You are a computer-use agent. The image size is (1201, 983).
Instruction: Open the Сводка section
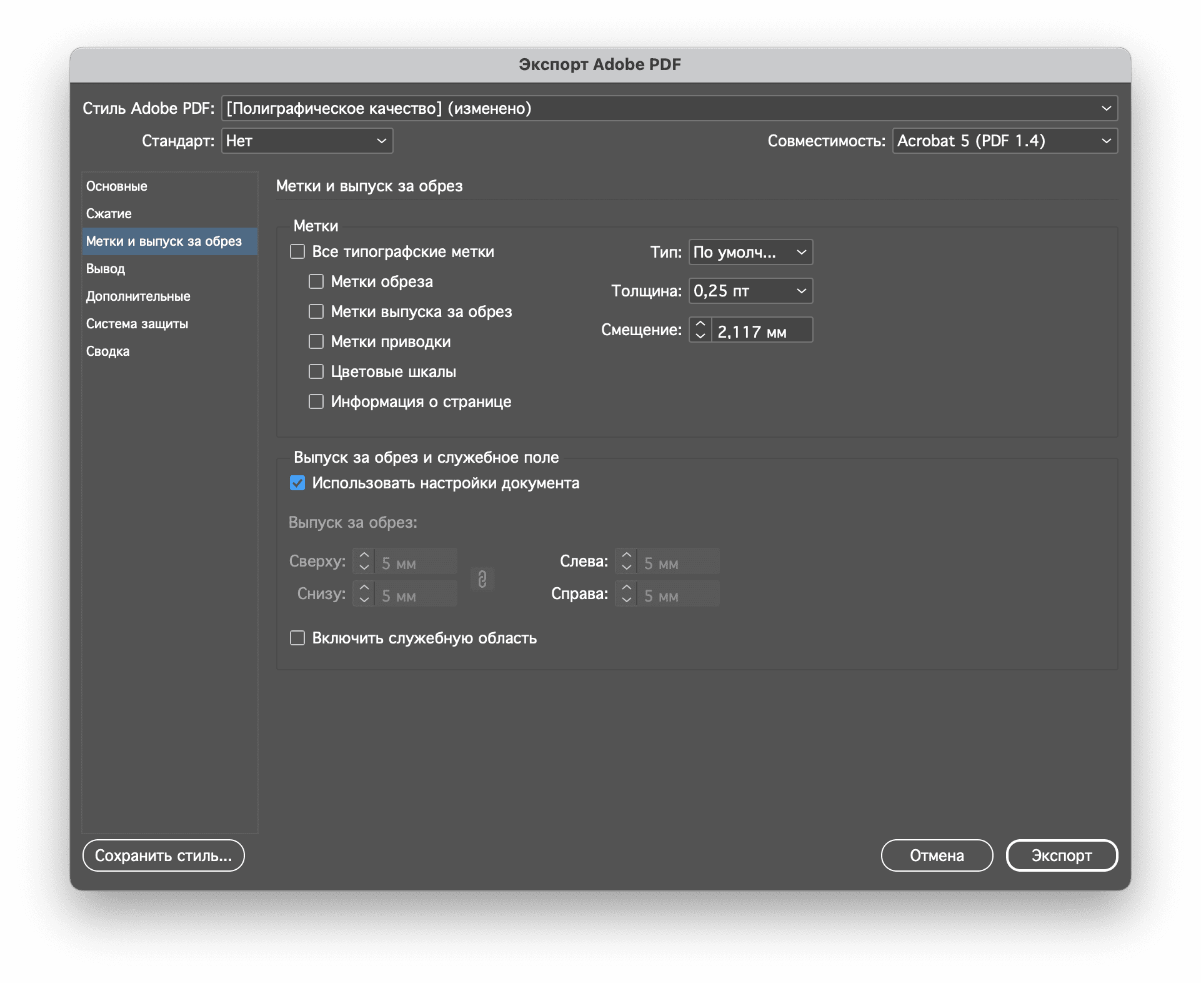[x=170, y=351]
